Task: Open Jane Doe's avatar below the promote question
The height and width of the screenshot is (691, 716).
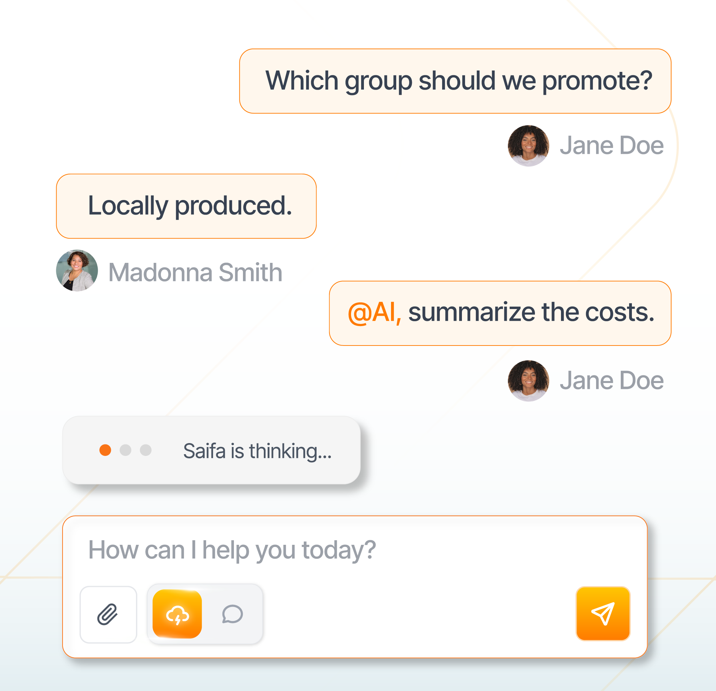Action: pyautogui.click(x=528, y=145)
